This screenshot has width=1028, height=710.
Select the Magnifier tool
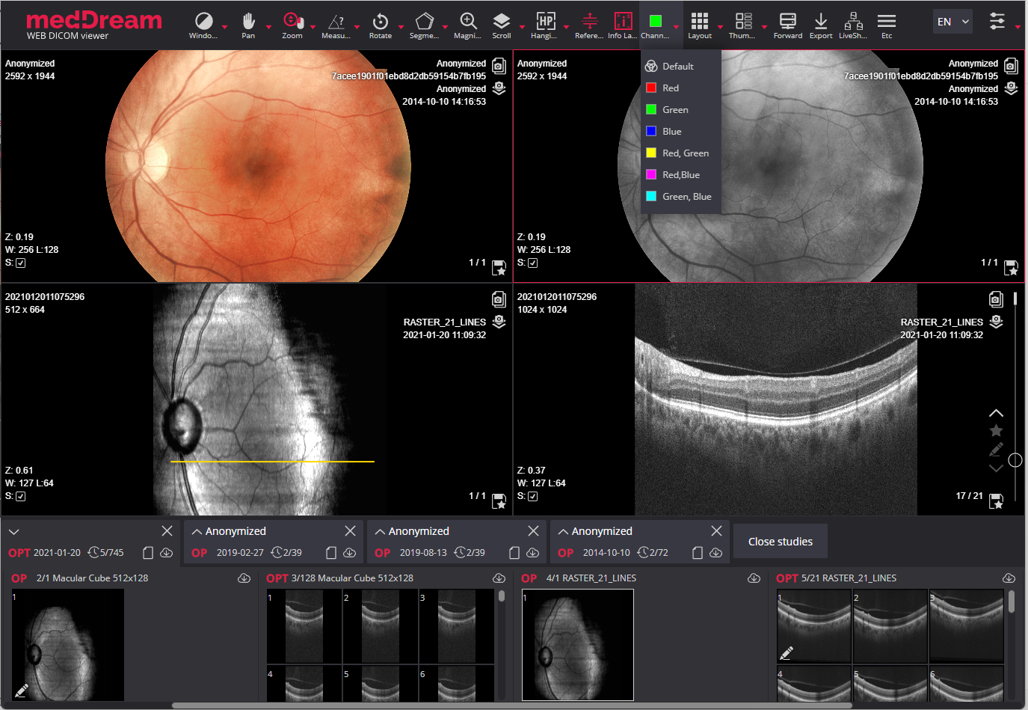pyautogui.click(x=468, y=25)
